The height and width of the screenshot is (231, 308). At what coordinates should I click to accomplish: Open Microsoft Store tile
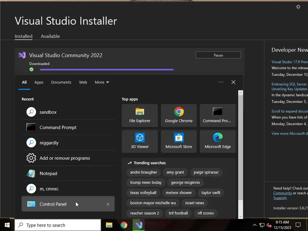point(179,141)
